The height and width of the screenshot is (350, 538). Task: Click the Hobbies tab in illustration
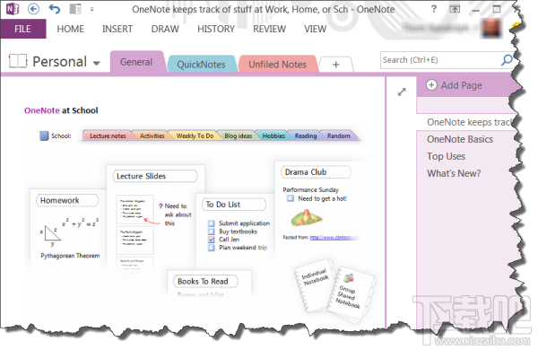[273, 136]
